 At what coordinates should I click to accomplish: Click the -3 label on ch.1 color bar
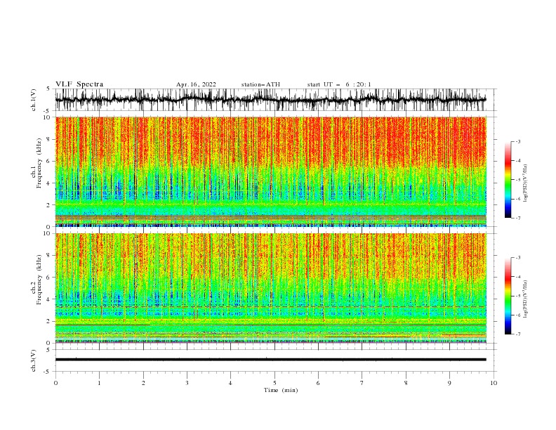click(518, 141)
